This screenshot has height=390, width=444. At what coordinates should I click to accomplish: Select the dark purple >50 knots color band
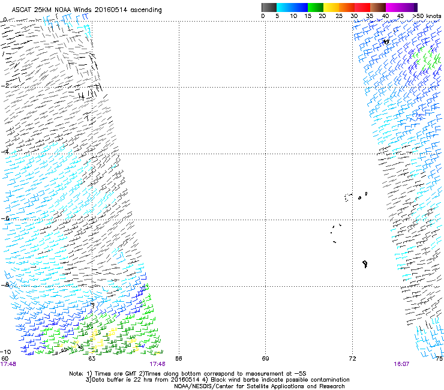coord(416,7)
